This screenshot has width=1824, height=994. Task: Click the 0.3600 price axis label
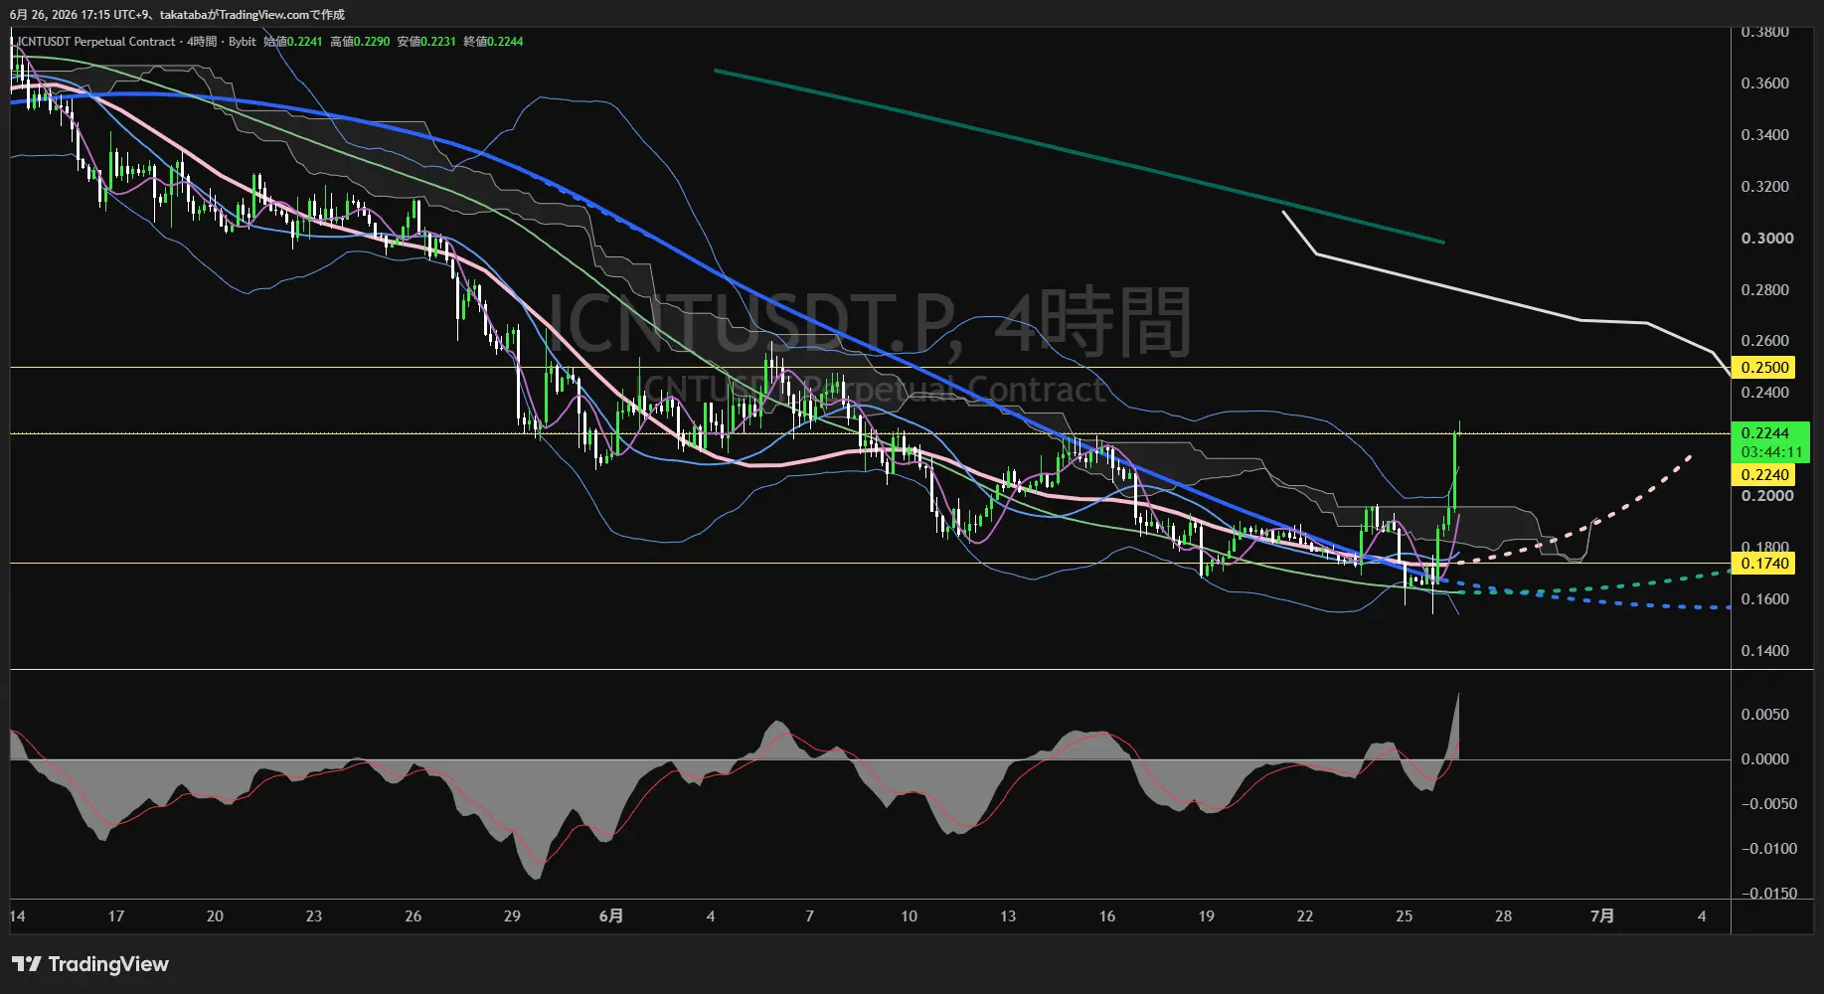click(1764, 83)
